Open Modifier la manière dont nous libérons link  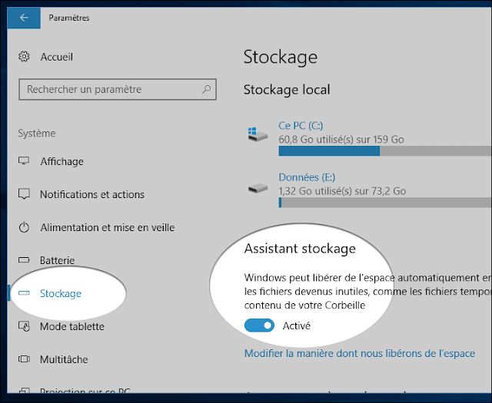pos(360,353)
